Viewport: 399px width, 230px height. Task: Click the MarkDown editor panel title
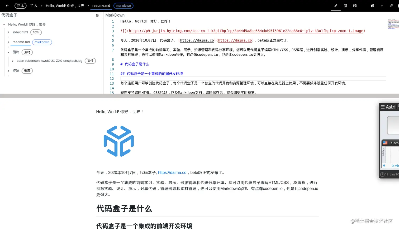tap(115, 15)
